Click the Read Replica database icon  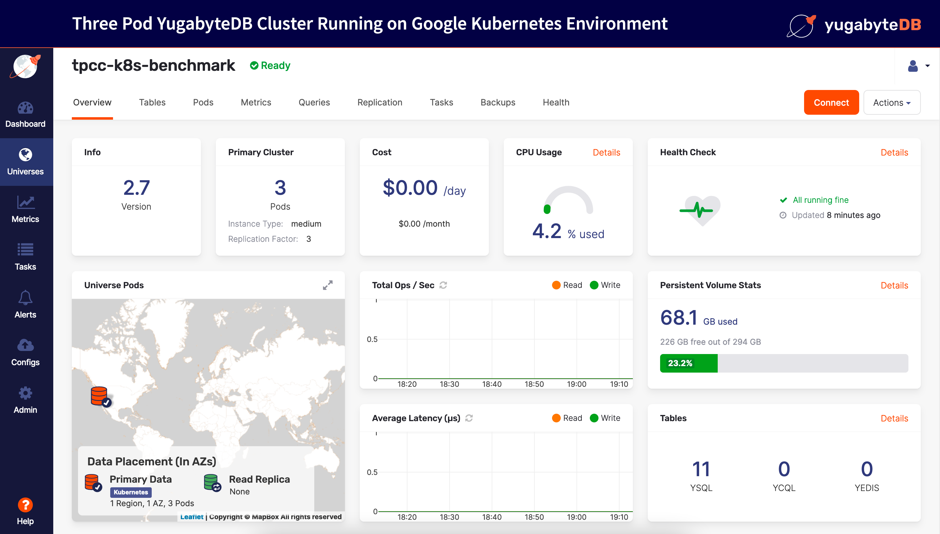(x=212, y=483)
